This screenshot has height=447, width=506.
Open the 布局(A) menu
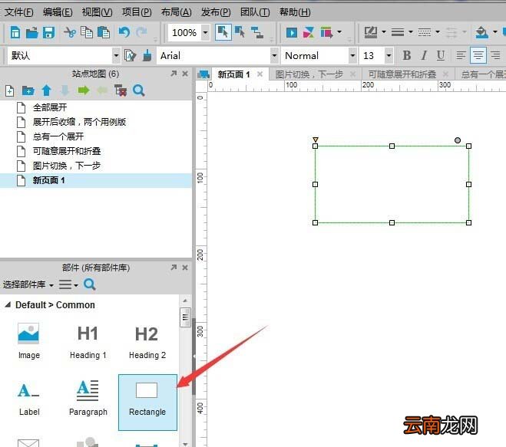pyautogui.click(x=176, y=12)
